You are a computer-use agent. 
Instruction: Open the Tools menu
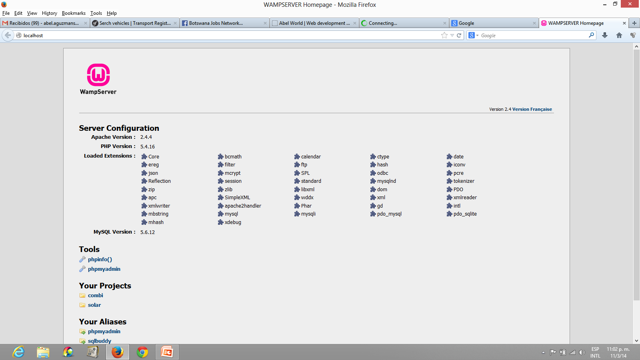point(96,13)
